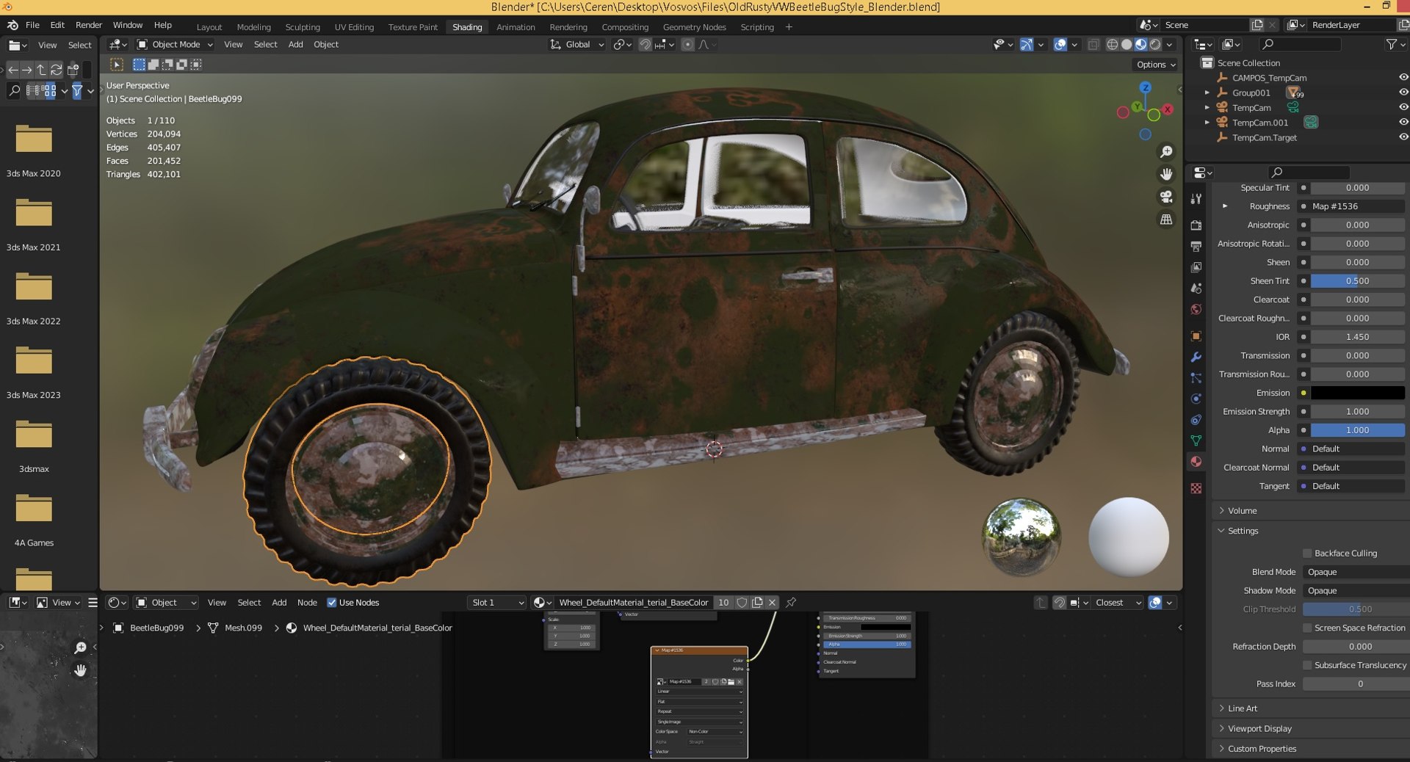Enable Backface Culling checkbox
Image resolution: width=1410 pixels, height=762 pixels.
pyautogui.click(x=1307, y=554)
